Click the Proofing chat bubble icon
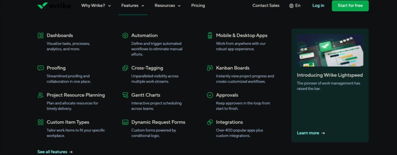The image size is (397, 155). [x=40, y=68]
